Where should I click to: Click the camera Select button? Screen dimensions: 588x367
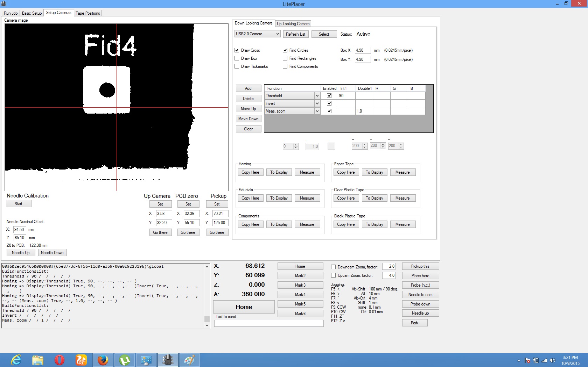click(x=324, y=34)
